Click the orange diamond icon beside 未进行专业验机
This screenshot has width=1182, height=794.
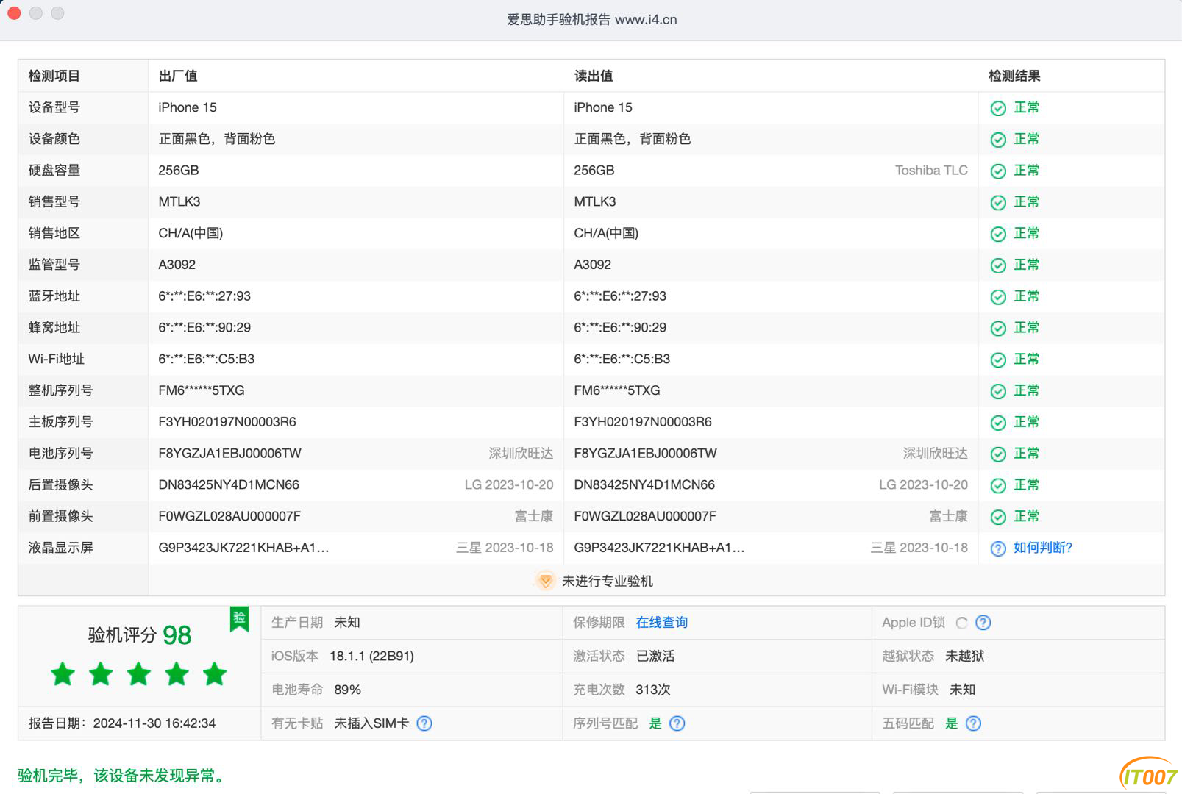545,581
